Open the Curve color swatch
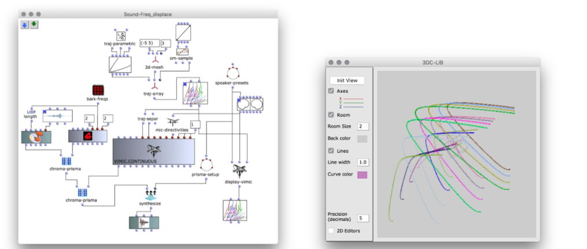 point(362,174)
